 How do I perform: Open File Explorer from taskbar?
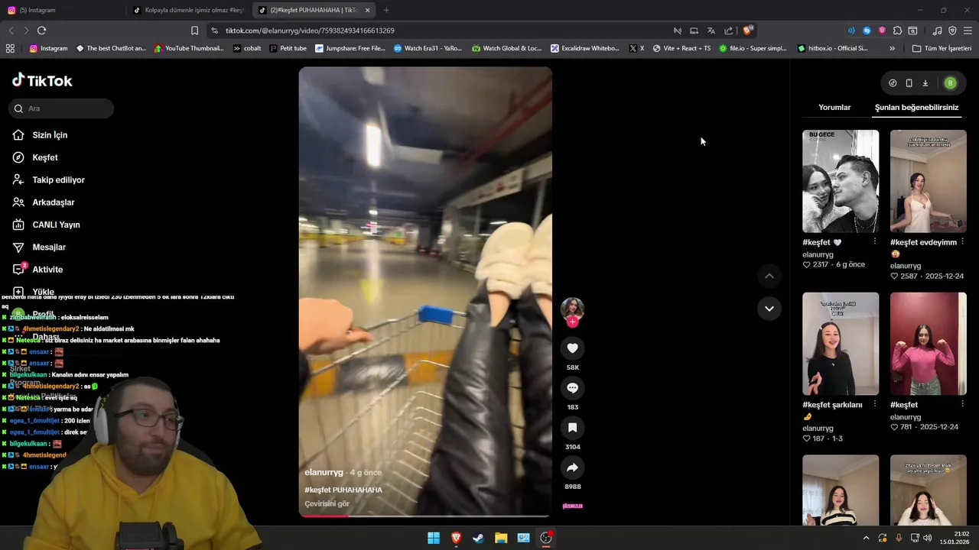(x=501, y=538)
